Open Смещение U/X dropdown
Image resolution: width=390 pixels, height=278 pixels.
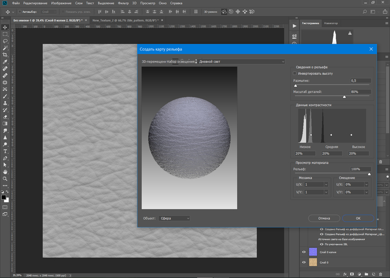[x=366, y=184]
